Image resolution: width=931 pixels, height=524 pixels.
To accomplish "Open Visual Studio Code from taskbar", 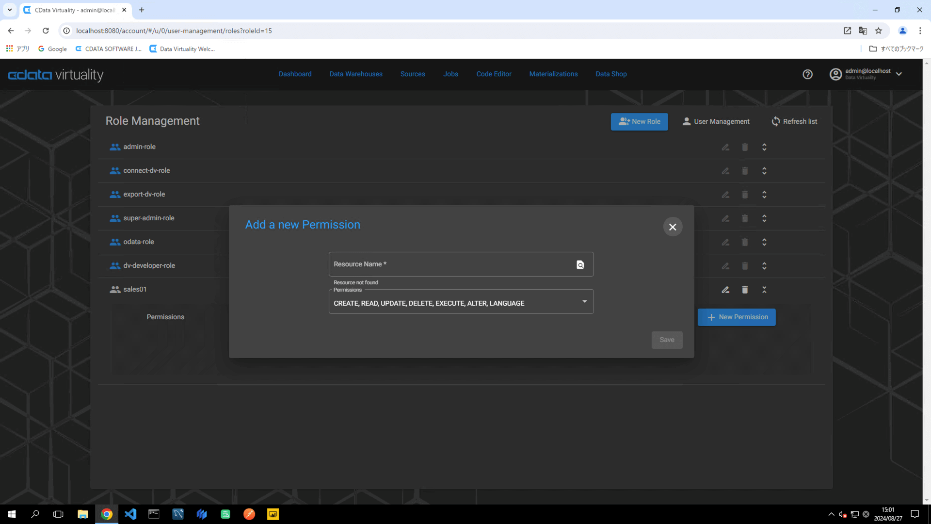I will (x=130, y=514).
